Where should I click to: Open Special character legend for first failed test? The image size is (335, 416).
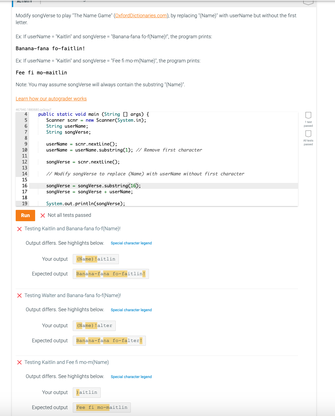131,243
